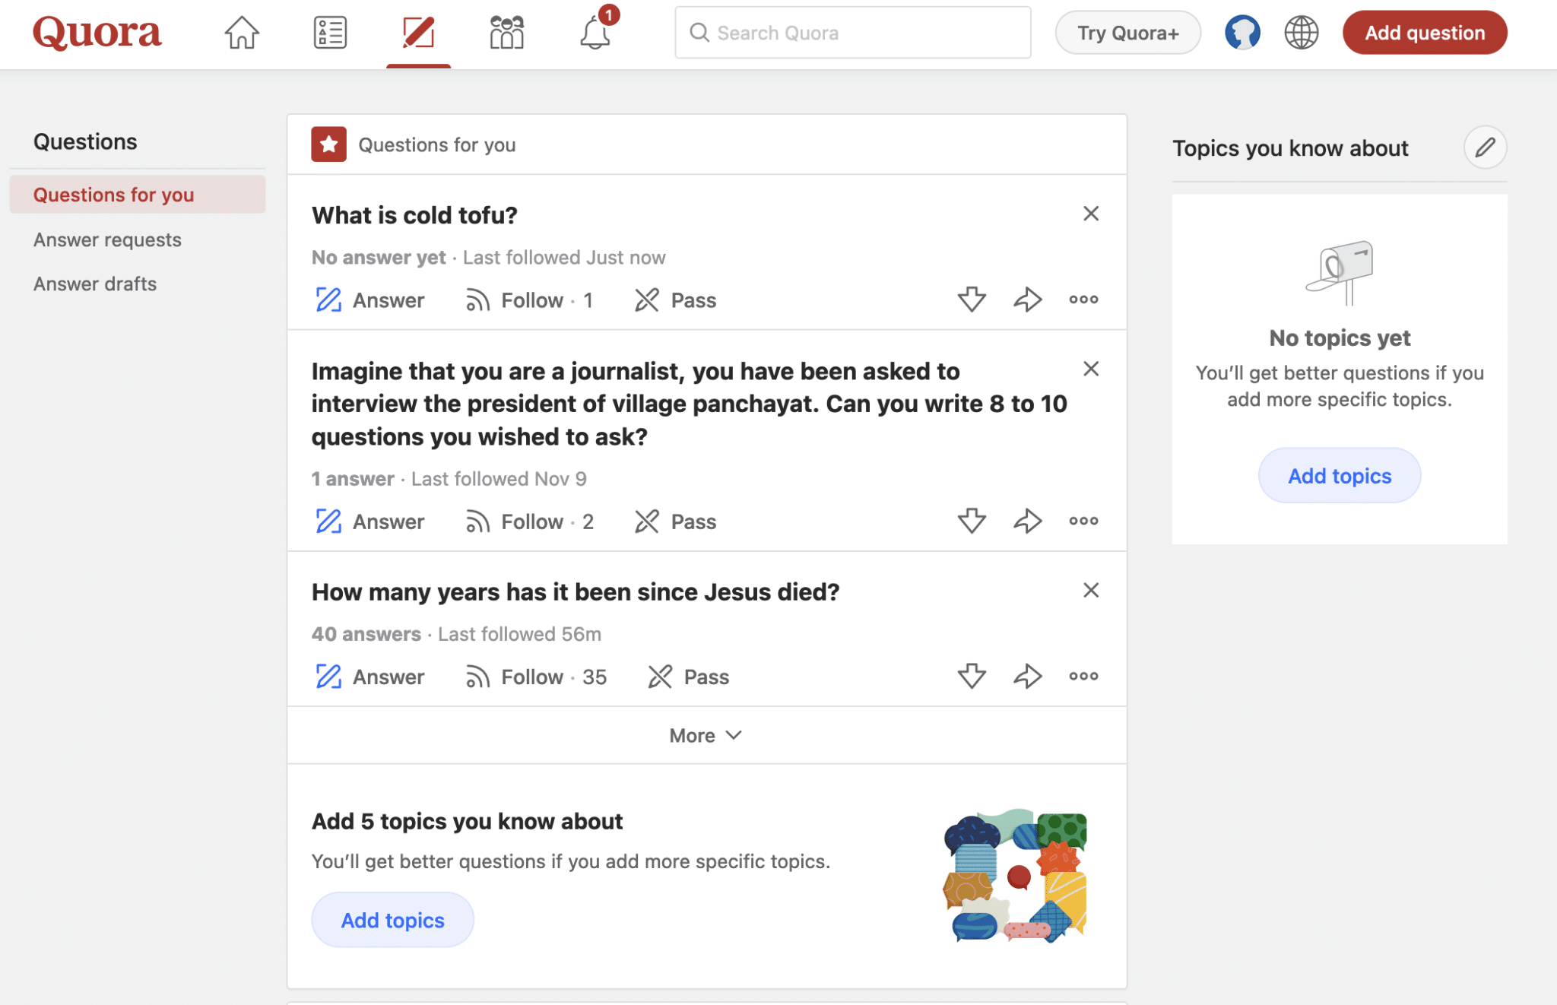
Task: Pass on the Jesus died question
Action: [688, 677]
